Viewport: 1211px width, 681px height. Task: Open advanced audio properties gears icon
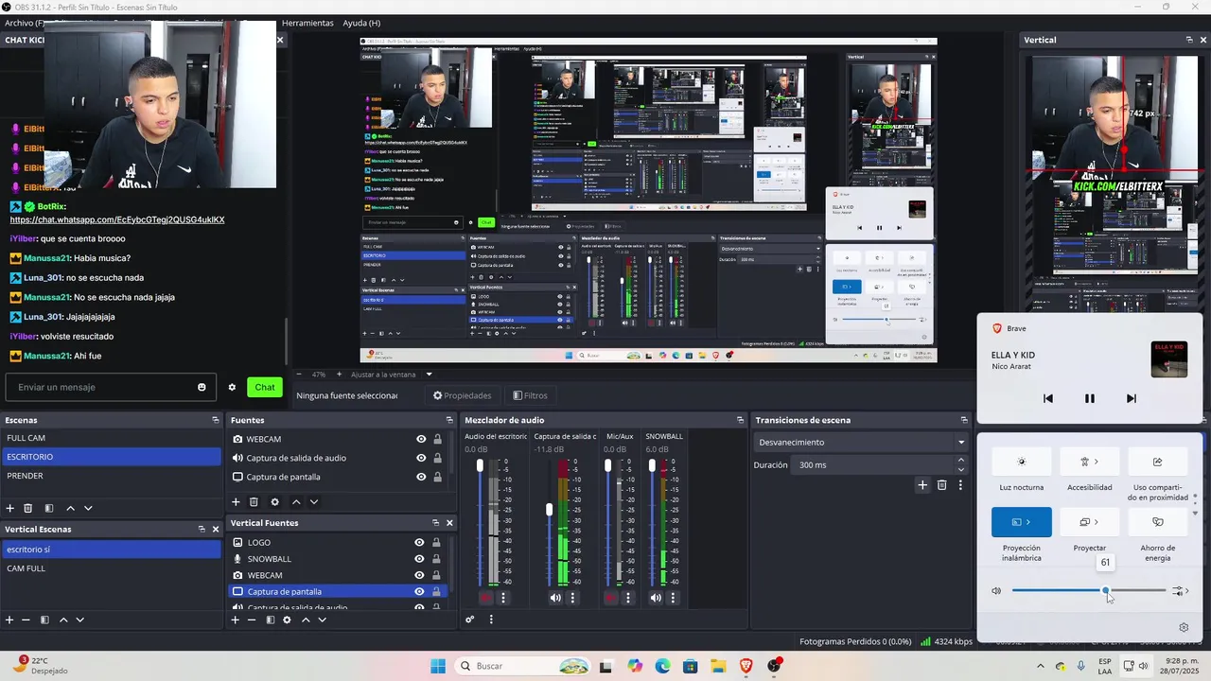click(469, 620)
